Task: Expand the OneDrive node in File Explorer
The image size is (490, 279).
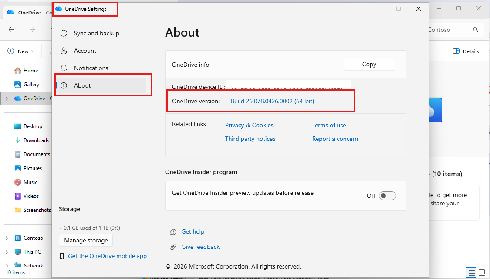Action: [x=7, y=99]
